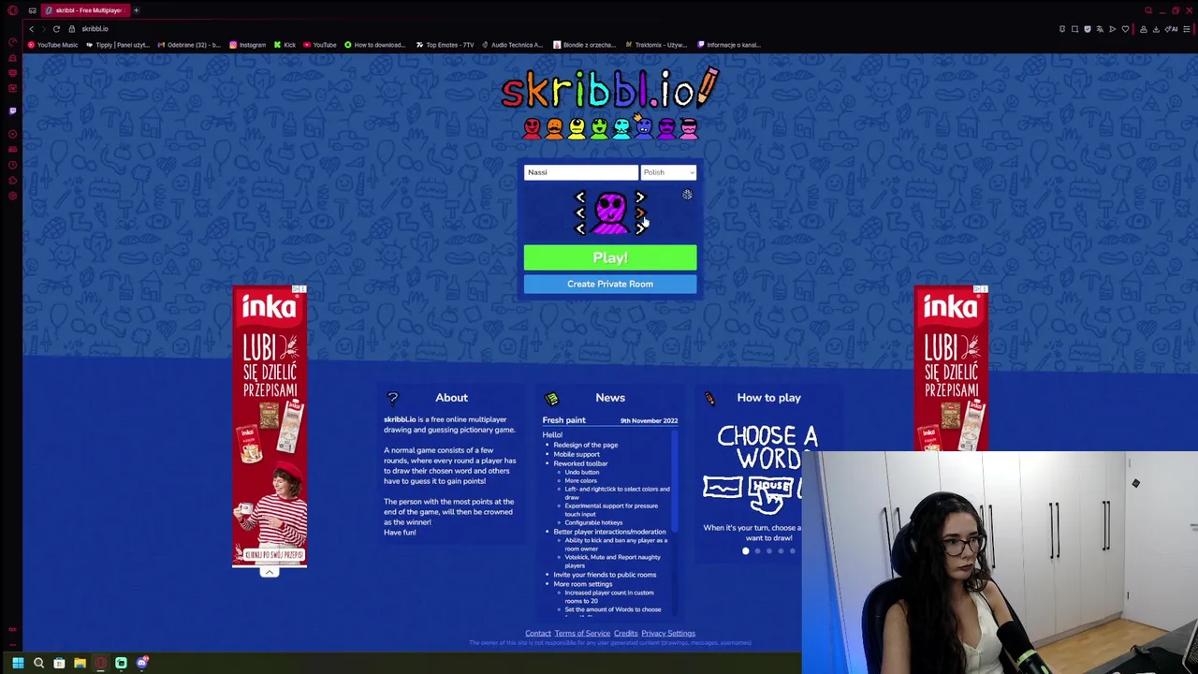
Task: Open File Explorer from the taskbar
Action: pos(80,663)
